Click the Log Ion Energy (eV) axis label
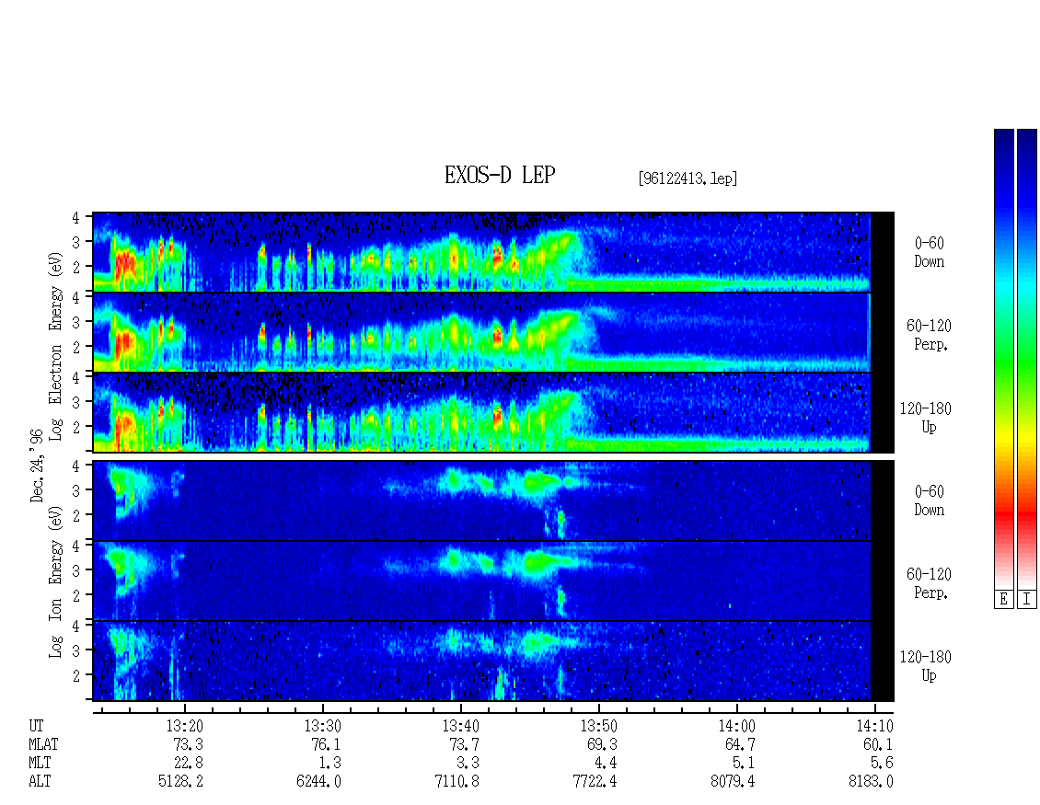The width and height of the screenshot is (1040, 805). [56, 582]
